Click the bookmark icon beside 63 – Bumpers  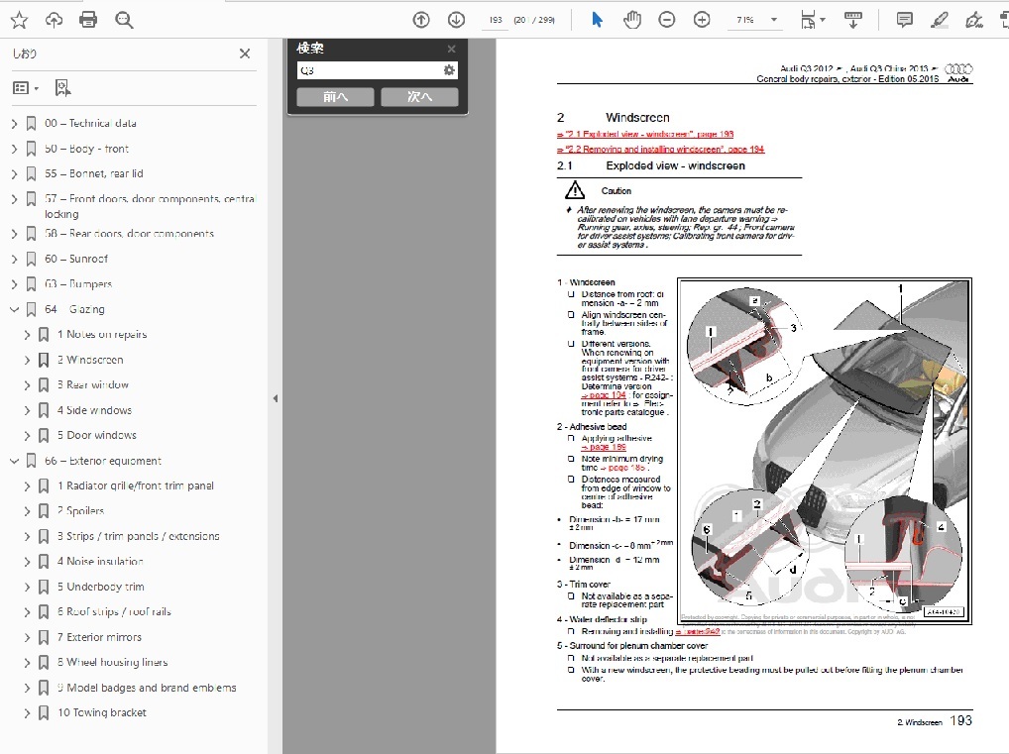point(31,283)
